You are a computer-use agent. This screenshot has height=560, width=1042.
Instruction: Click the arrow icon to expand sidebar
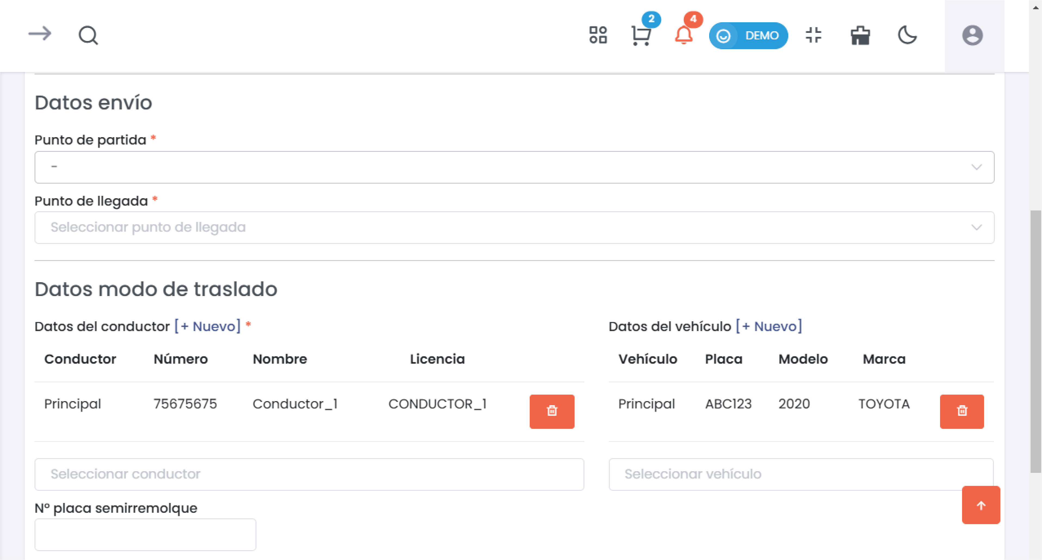coord(40,34)
